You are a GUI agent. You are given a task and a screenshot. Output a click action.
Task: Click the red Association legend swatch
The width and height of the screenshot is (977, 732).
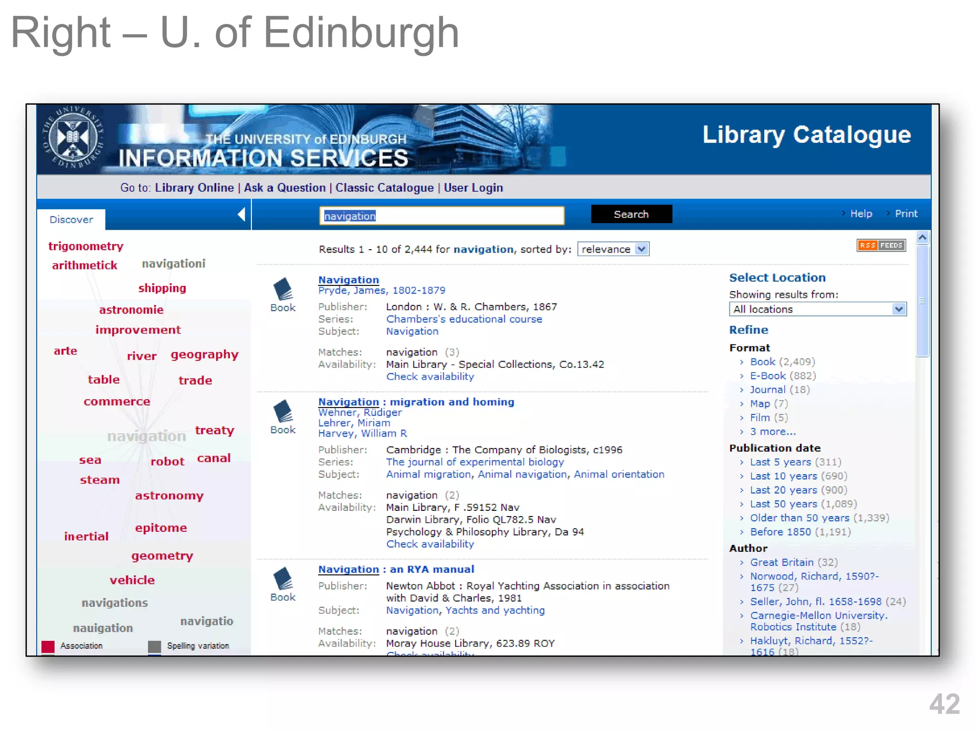coord(48,646)
